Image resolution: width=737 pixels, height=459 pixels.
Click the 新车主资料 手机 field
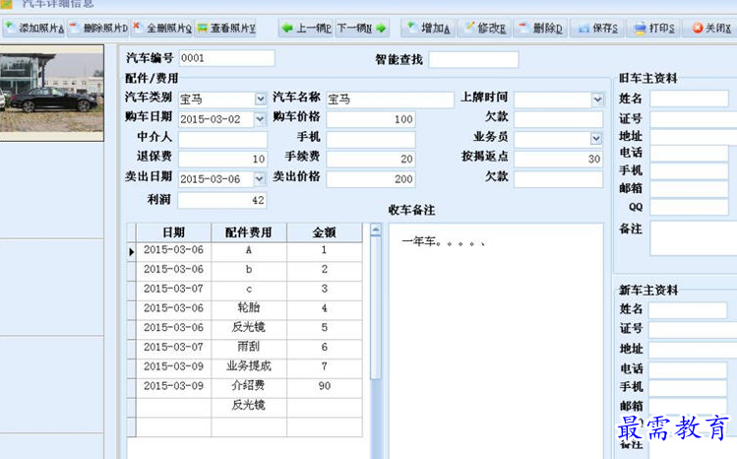coord(688,388)
